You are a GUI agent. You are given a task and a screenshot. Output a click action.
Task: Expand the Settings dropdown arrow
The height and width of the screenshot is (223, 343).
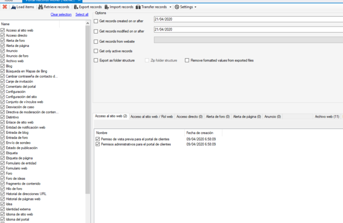[x=195, y=7]
